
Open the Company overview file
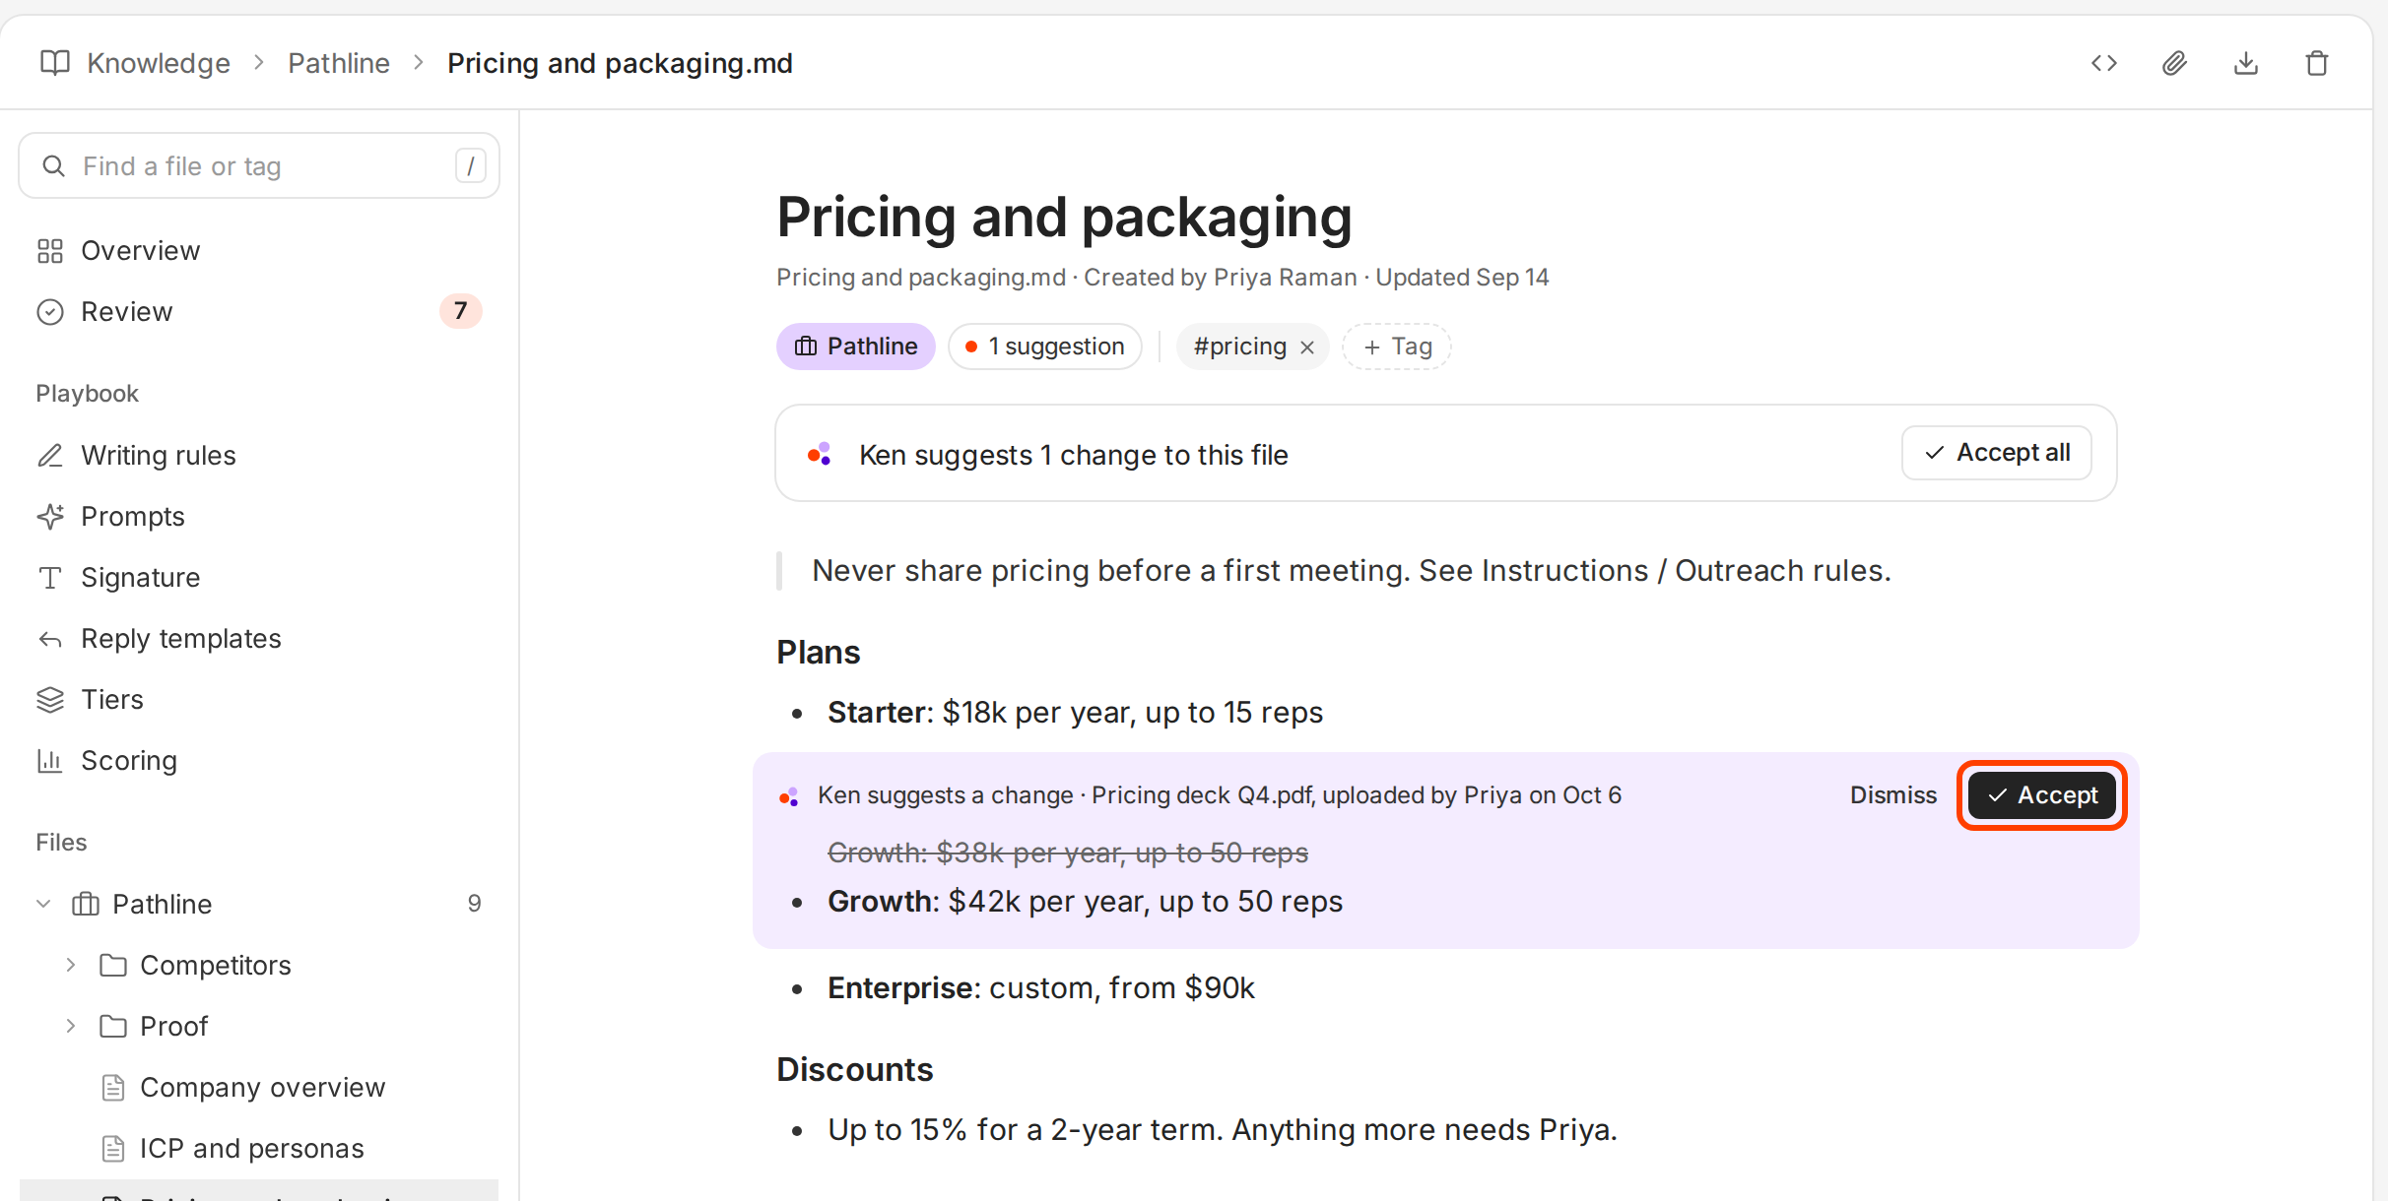[x=258, y=1088]
